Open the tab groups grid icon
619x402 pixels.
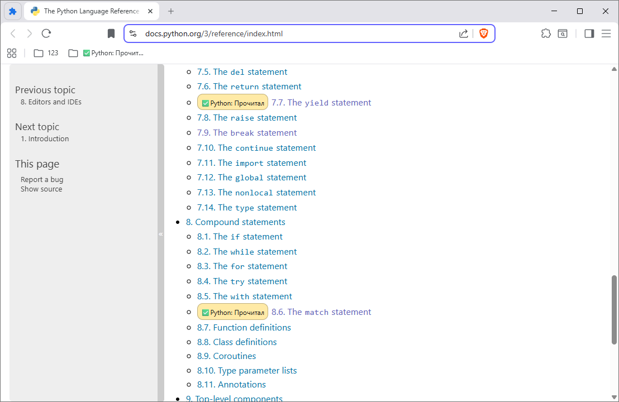click(12, 53)
